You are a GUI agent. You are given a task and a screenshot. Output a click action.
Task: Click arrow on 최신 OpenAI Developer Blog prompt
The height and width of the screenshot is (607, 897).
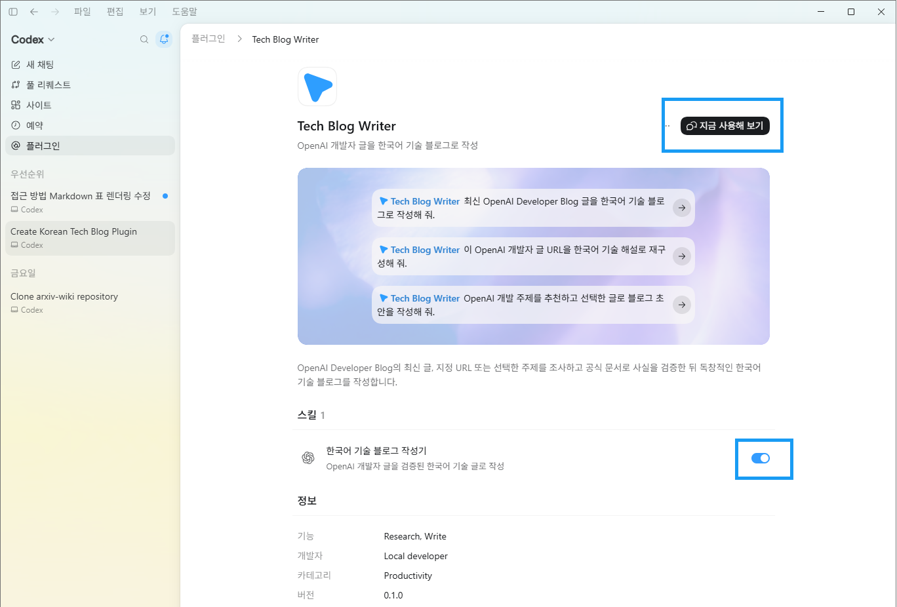(x=682, y=208)
